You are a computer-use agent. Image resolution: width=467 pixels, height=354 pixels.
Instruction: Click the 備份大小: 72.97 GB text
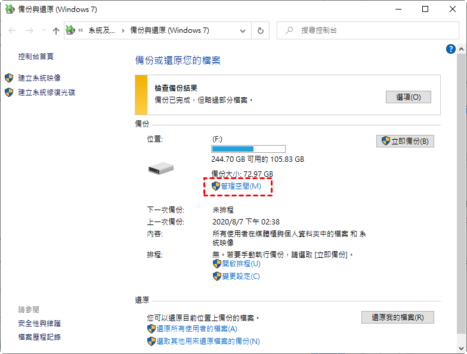click(242, 174)
